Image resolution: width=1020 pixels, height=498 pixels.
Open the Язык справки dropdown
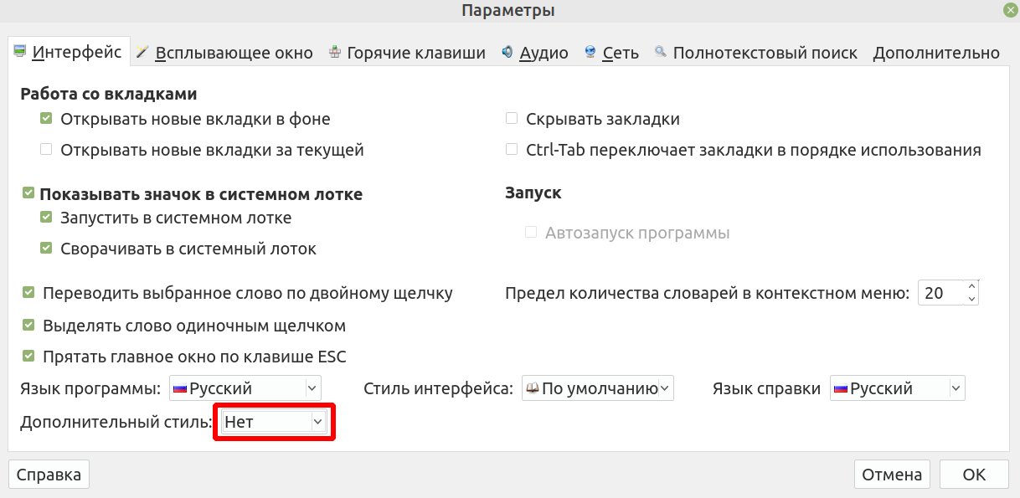click(x=897, y=388)
